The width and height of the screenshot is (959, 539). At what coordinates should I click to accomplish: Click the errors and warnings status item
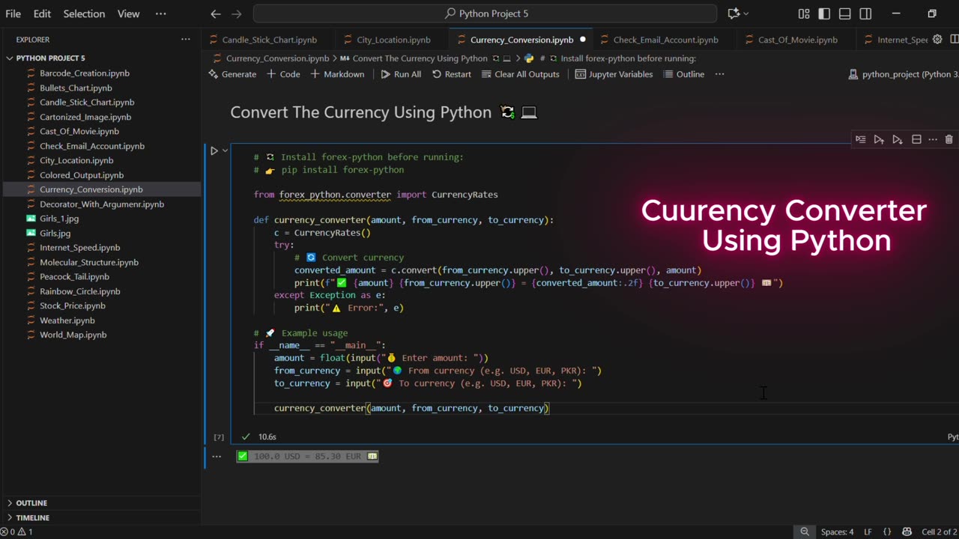pyautogui.click(x=16, y=532)
